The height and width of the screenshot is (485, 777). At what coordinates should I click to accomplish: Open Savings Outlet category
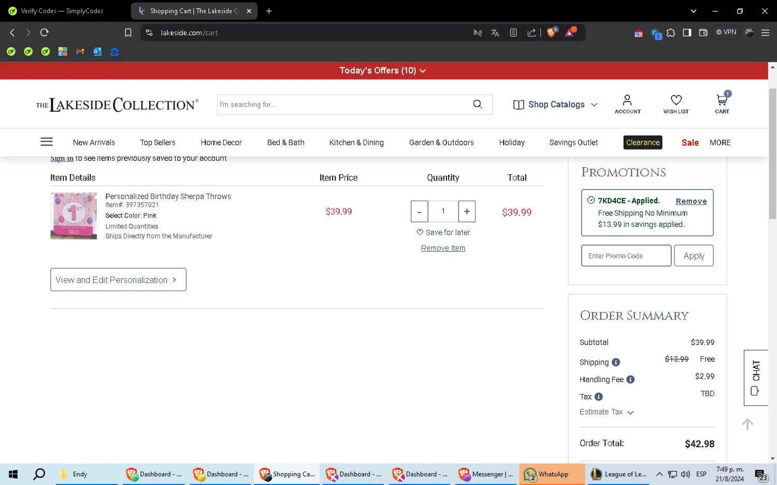[573, 143]
